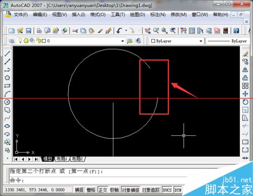
Task: Click the Extend modify tool
Action: 245,134
